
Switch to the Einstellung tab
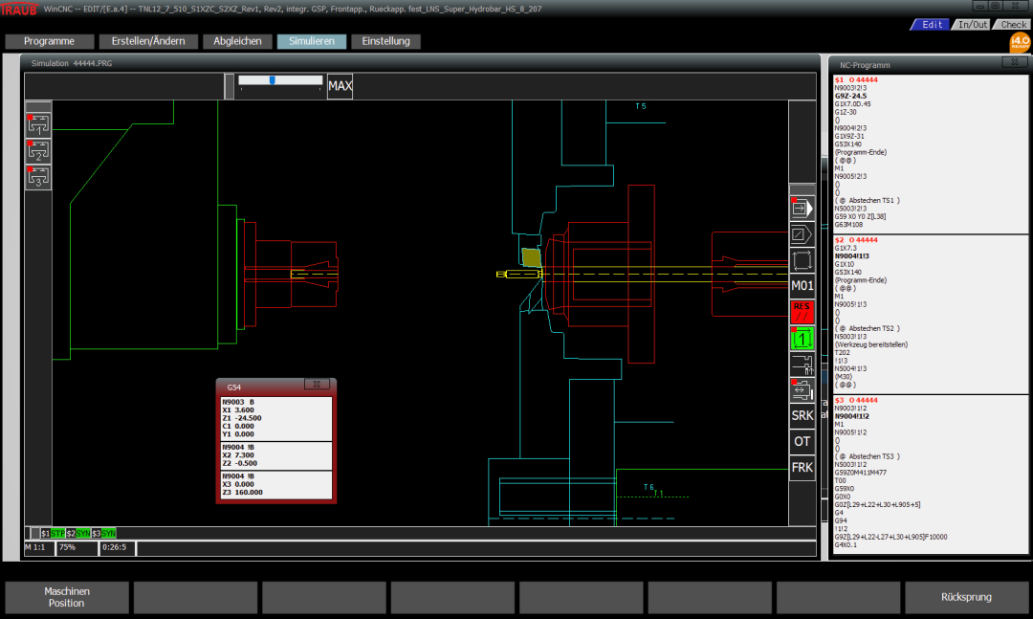point(385,41)
